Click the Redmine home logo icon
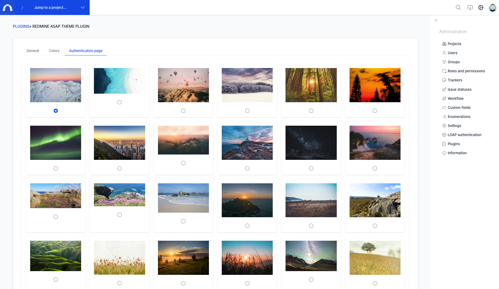 click(x=7, y=7)
